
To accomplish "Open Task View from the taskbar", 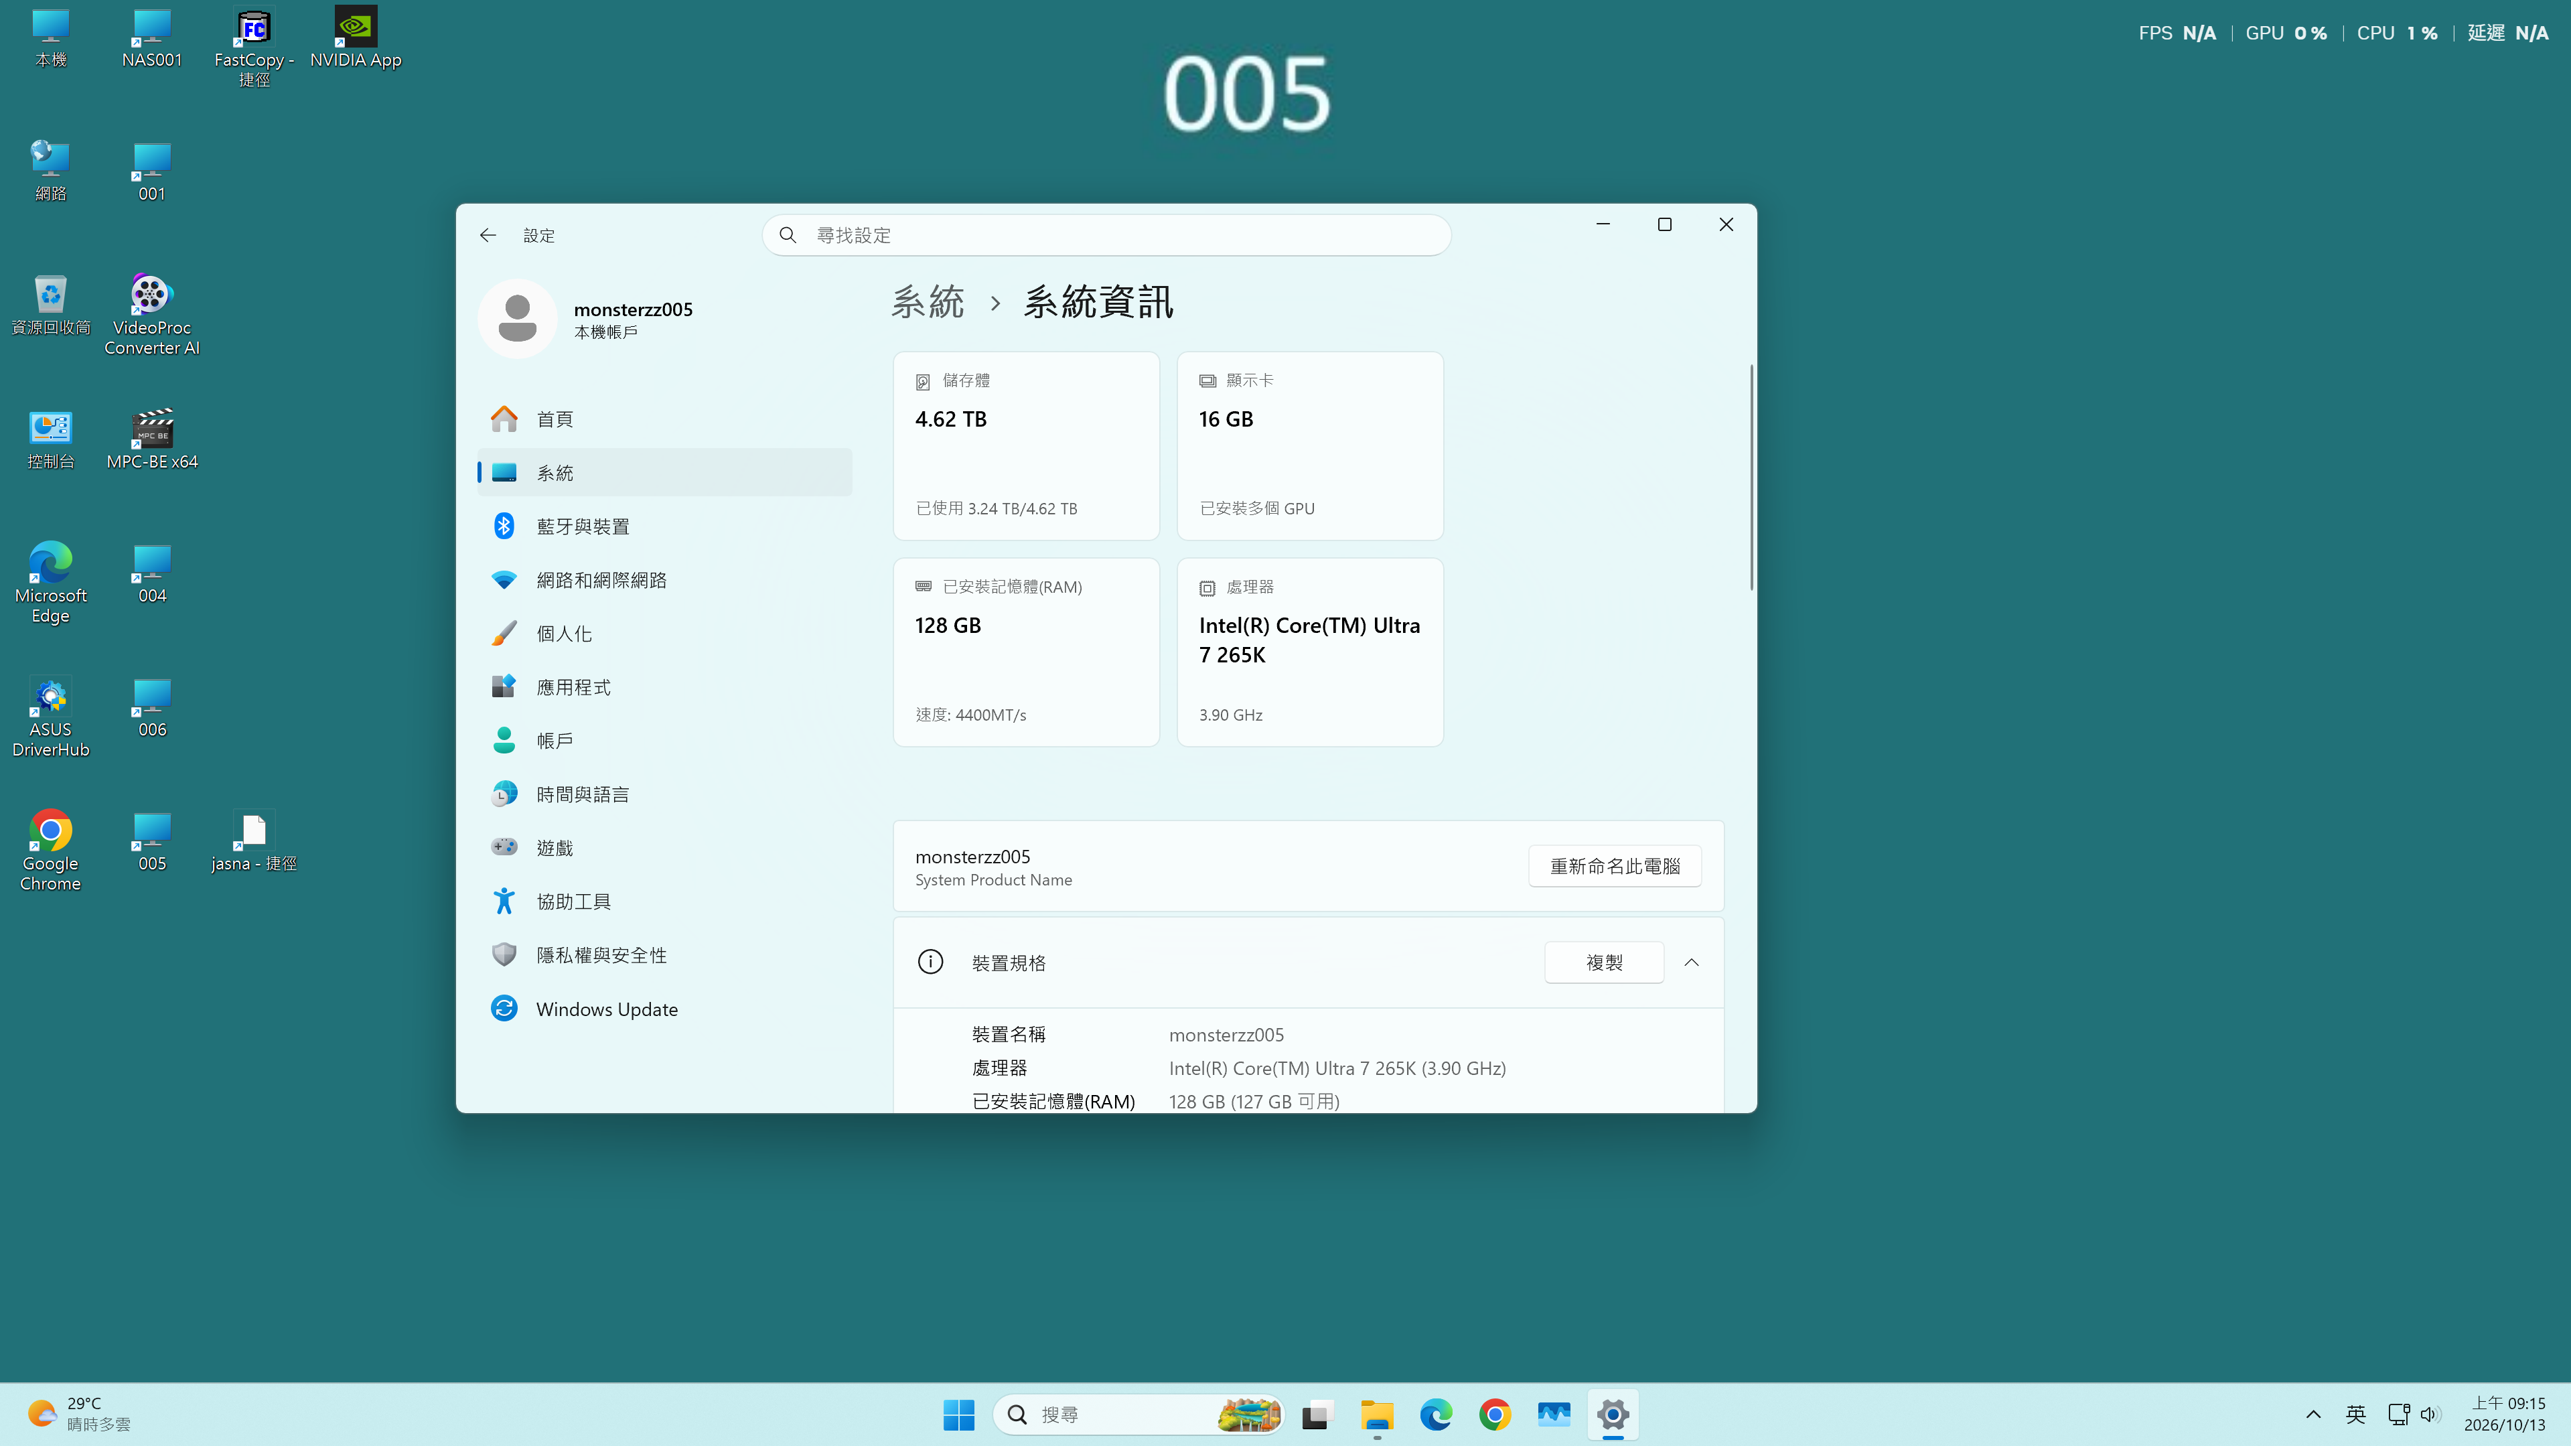I will point(1319,1414).
